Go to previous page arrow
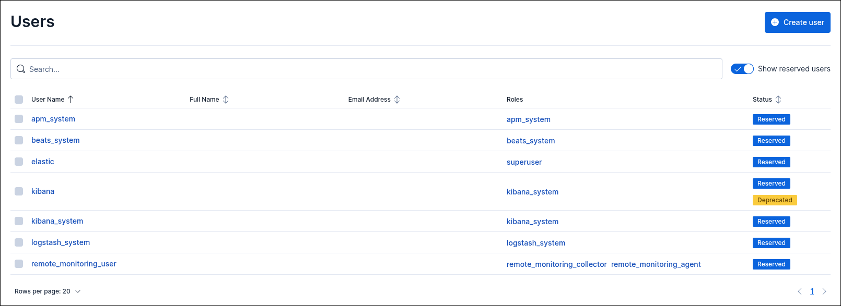The height and width of the screenshot is (306, 841). 799,291
